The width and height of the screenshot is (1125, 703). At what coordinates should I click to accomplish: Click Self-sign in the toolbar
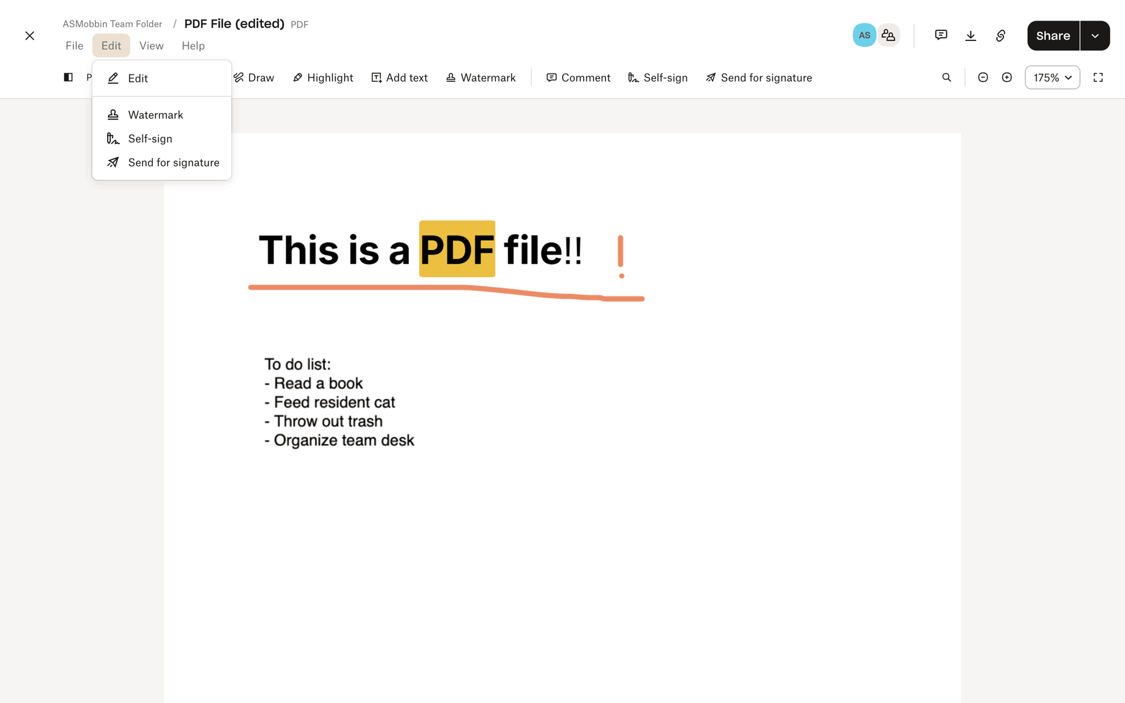(x=658, y=78)
